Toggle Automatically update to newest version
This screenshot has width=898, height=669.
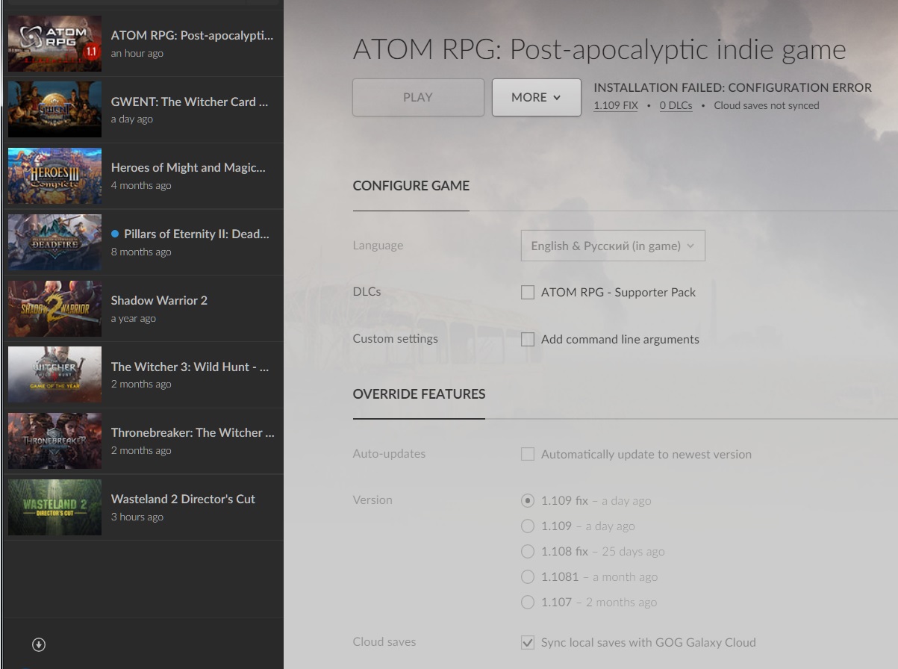click(x=528, y=454)
